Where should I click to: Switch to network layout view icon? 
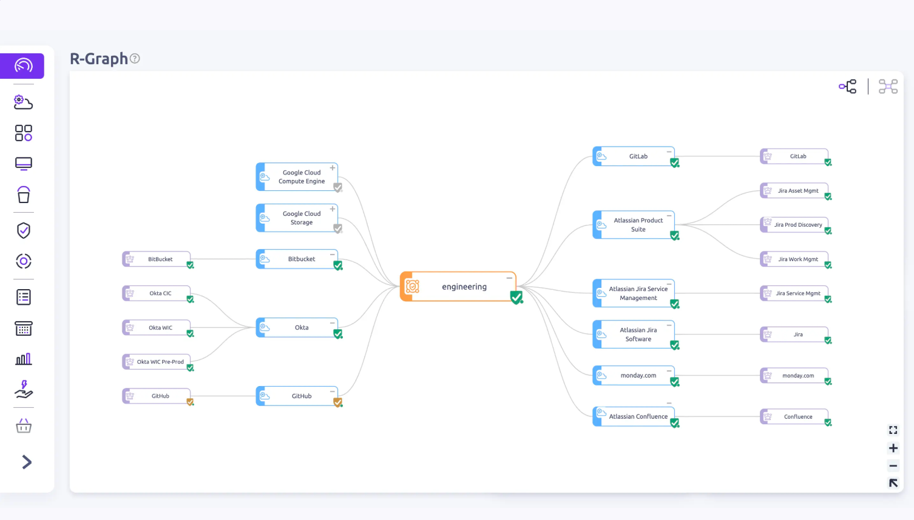(x=889, y=87)
